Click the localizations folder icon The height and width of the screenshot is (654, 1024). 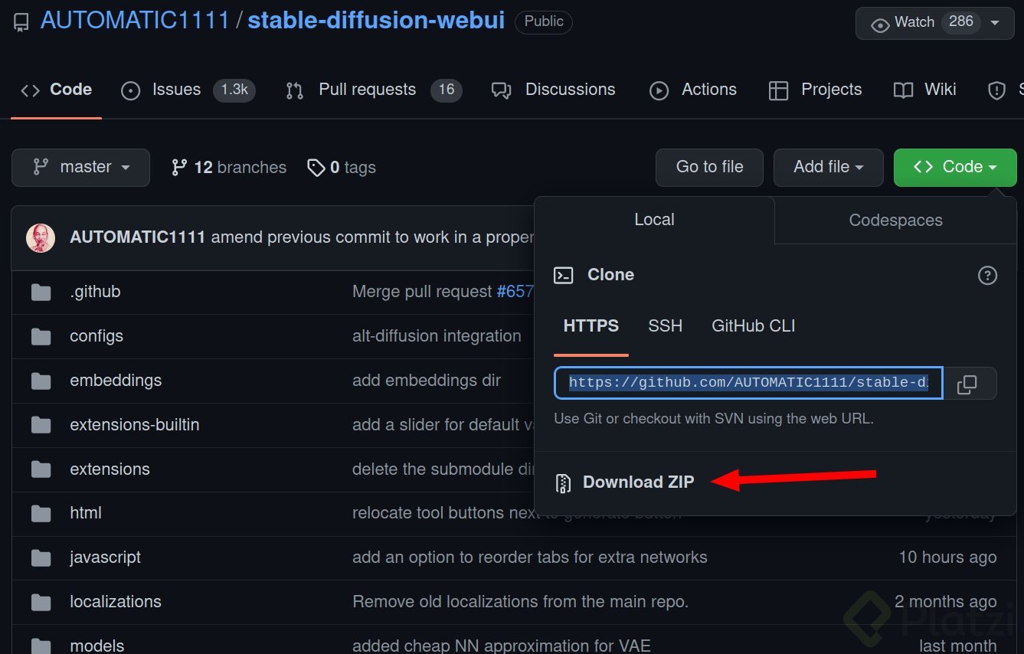(x=41, y=603)
